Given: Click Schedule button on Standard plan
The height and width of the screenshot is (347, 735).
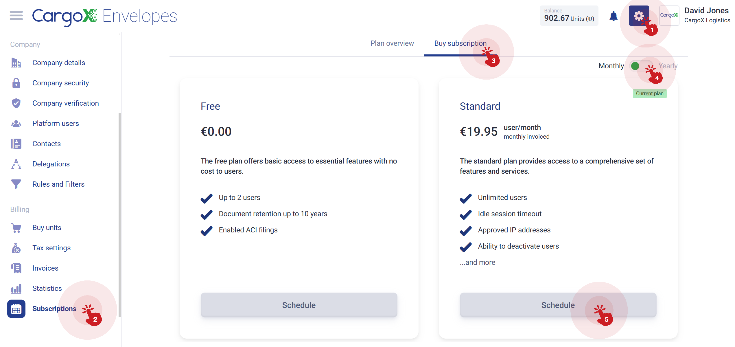Looking at the screenshot, I should click(558, 305).
